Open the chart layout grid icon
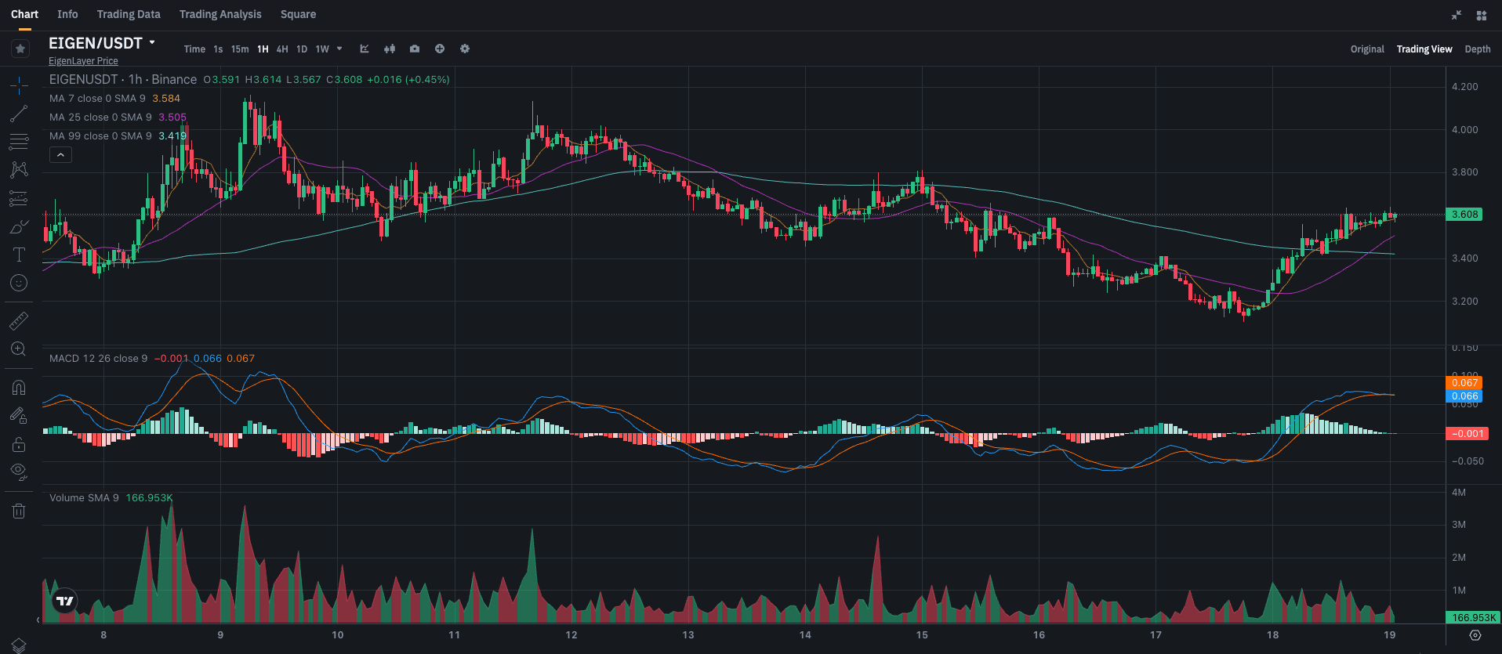The height and width of the screenshot is (654, 1502). coord(1482,15)
